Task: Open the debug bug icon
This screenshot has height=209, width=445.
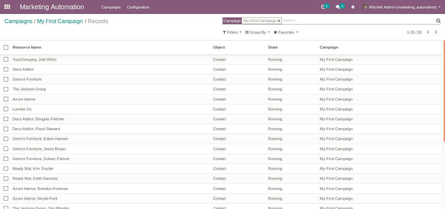Action: (353, 7)
